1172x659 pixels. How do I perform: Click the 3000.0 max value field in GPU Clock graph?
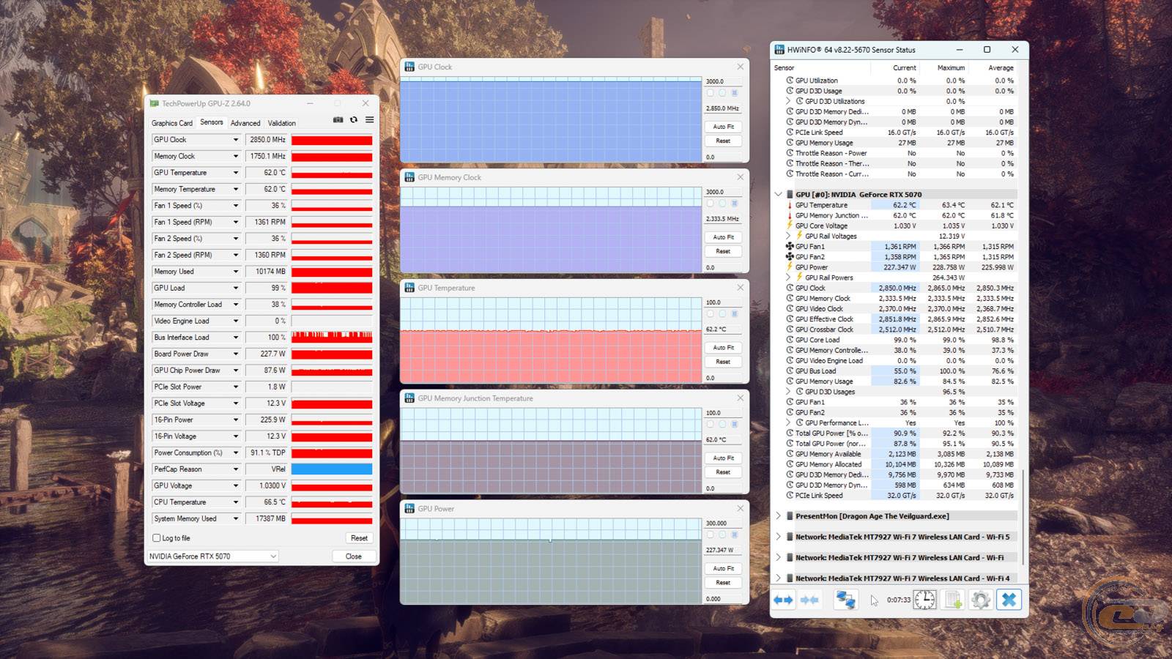coord(723,81)
